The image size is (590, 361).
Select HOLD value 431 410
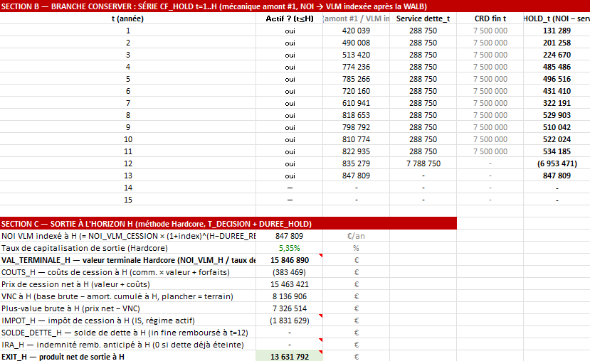(557, 91)
